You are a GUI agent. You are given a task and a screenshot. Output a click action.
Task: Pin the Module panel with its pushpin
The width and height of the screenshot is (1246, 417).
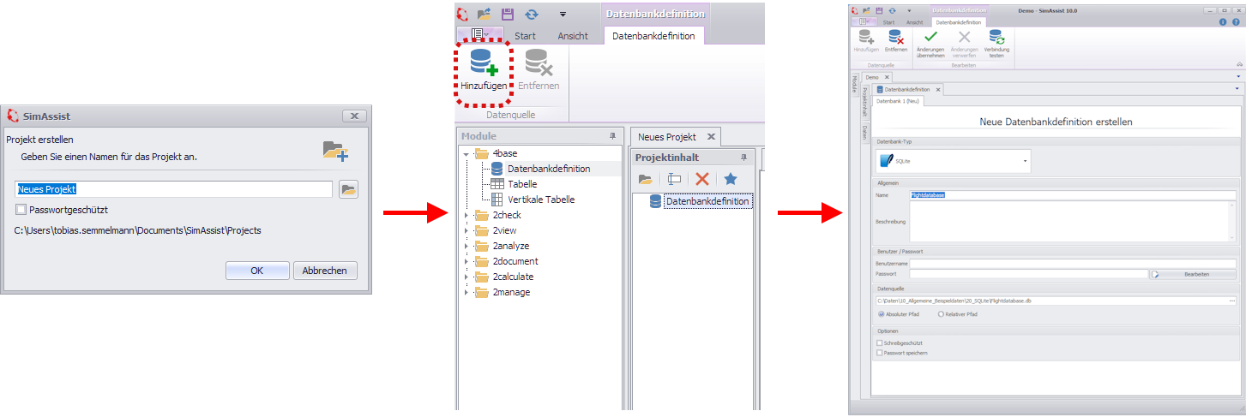click(612, 136)
